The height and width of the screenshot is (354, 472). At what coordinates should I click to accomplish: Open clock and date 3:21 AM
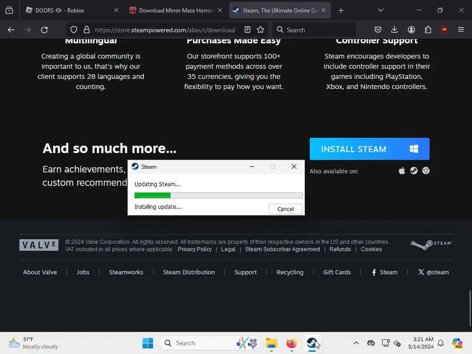point(421,343)
